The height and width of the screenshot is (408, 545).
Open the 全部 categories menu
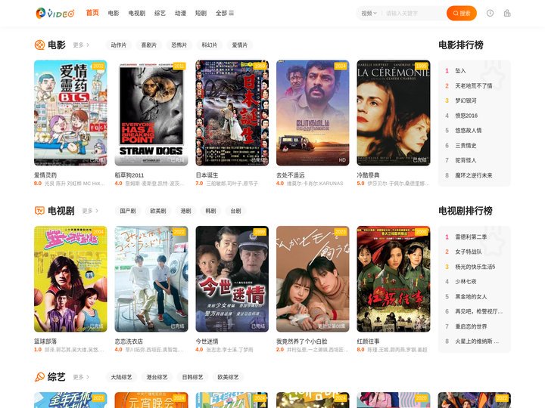point(225,13)
